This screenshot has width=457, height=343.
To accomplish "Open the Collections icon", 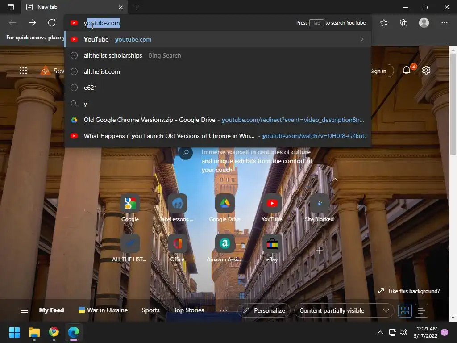I will tap(403, 23).
